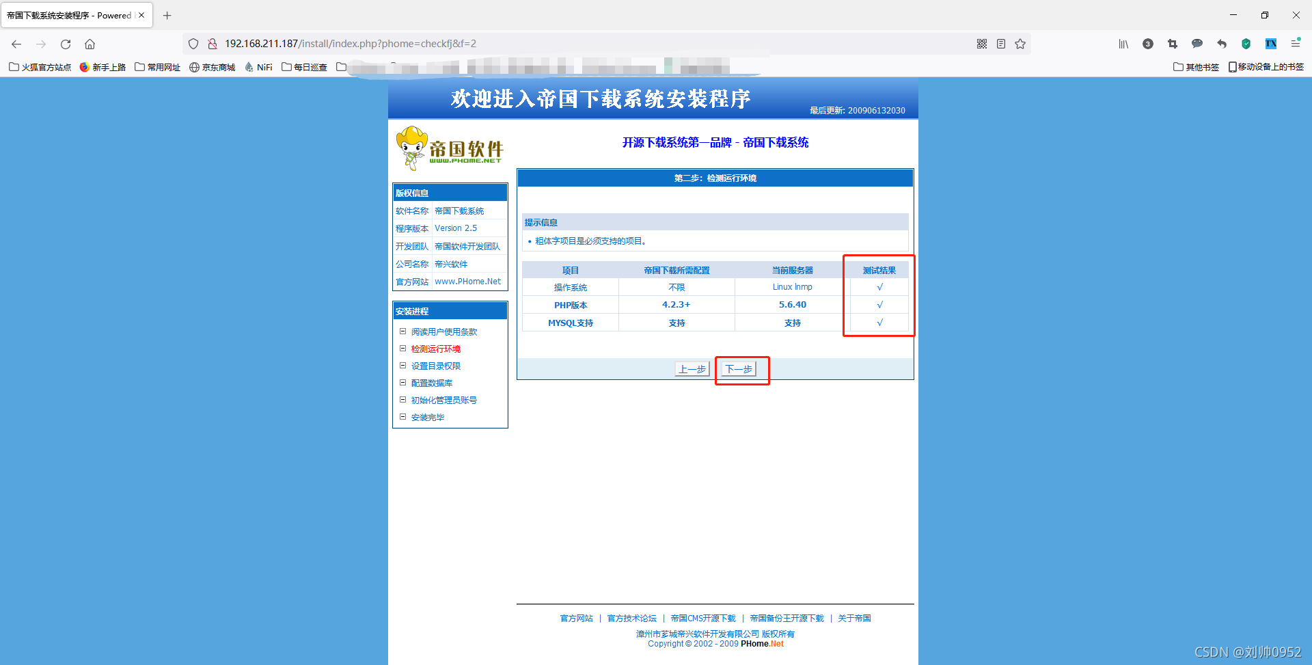The width and height of the screenshot is (1312, 665).
Task: Open the 关于帝国 footer link
Action: pyautogui.click(x=855, y=619)
